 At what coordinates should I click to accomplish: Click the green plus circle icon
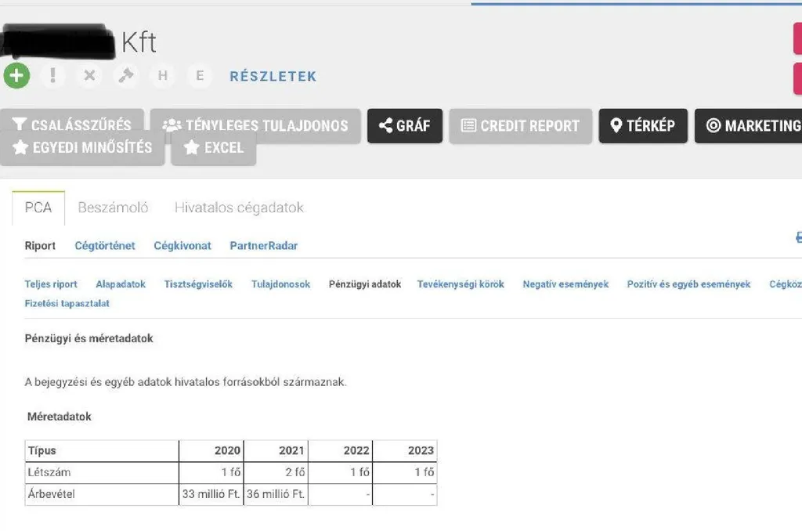click(x=16, y=76)
